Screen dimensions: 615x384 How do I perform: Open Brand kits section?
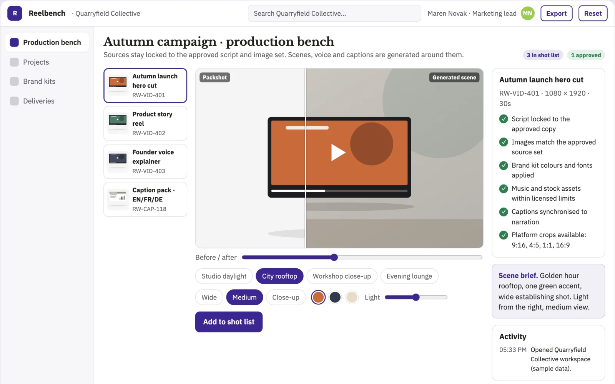point(47,81)
